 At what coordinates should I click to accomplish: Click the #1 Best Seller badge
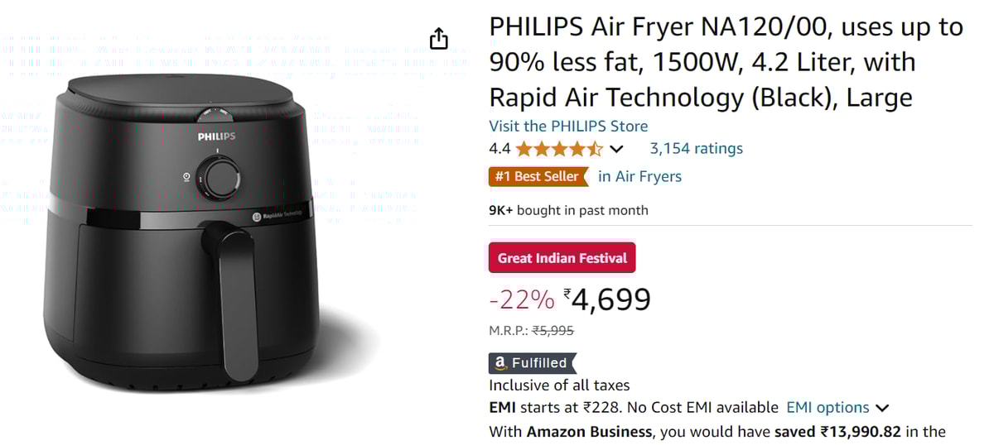coord(538,176)
